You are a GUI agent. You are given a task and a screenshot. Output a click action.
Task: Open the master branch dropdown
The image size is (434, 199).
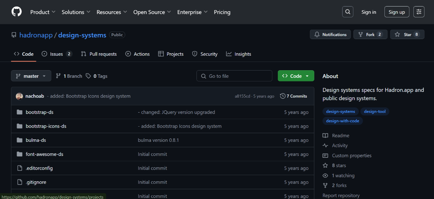[x=31, y=76]
